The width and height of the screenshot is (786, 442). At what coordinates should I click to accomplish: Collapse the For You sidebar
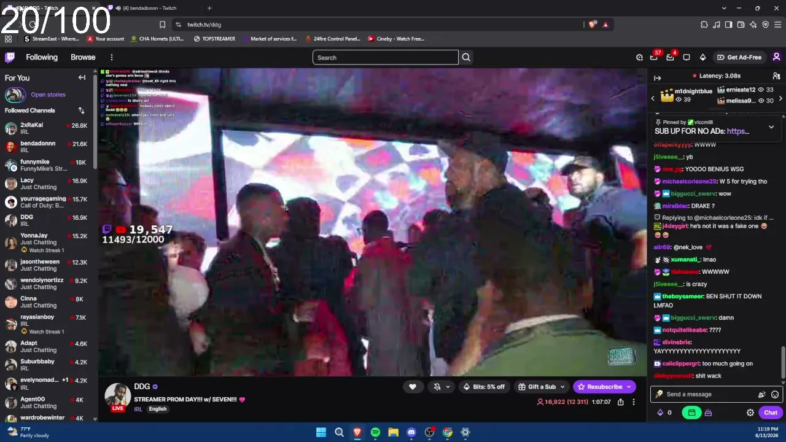coord(82,77)
